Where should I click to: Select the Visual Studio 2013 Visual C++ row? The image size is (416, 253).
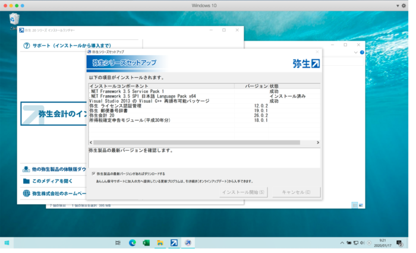[x=204, y=101]
